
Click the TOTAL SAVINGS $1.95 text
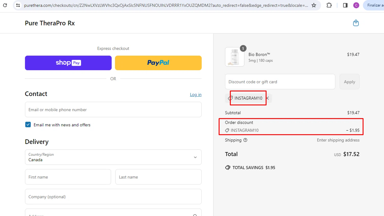tap(254, 168)
